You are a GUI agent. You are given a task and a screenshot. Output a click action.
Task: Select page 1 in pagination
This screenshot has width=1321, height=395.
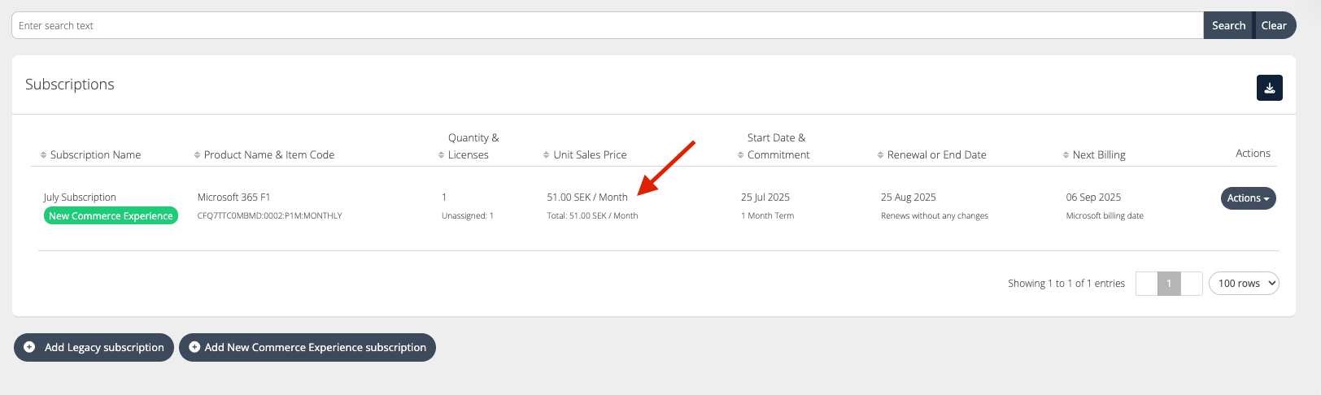click(1169, 283)
